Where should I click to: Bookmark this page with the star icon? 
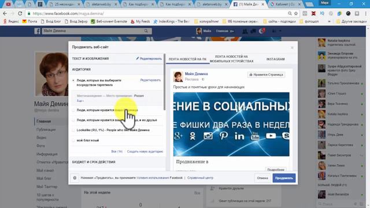(296, 13)
